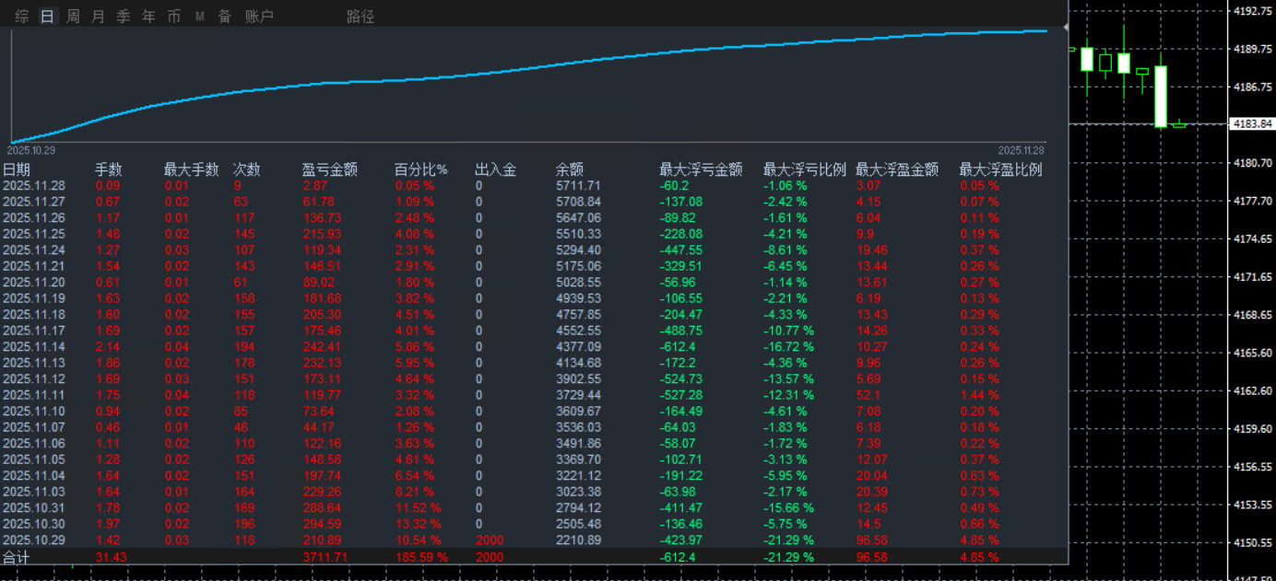Viewport: 1276px width, 581px height.
Task: Click the max floating loss -527.28
Action: 680,395
